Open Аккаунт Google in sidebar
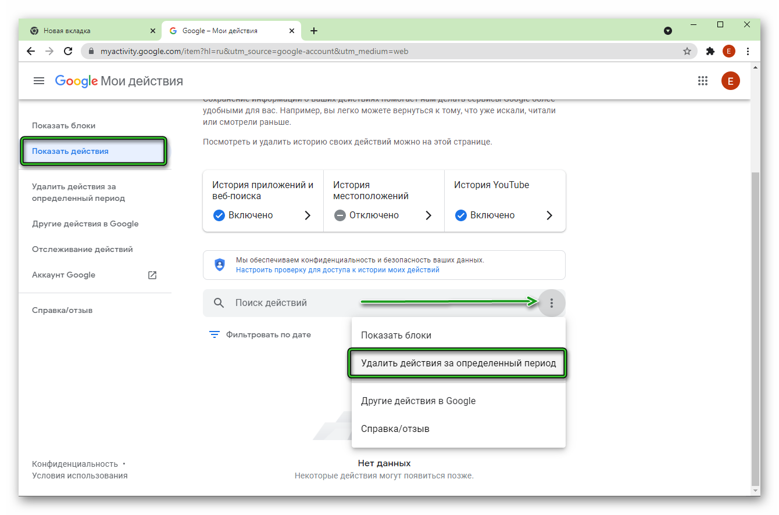Image resolution: width=779 pixels, height=515 pixels. [x=64, y=275]
